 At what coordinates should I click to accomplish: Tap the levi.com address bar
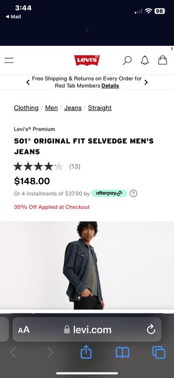coord(87,329)
